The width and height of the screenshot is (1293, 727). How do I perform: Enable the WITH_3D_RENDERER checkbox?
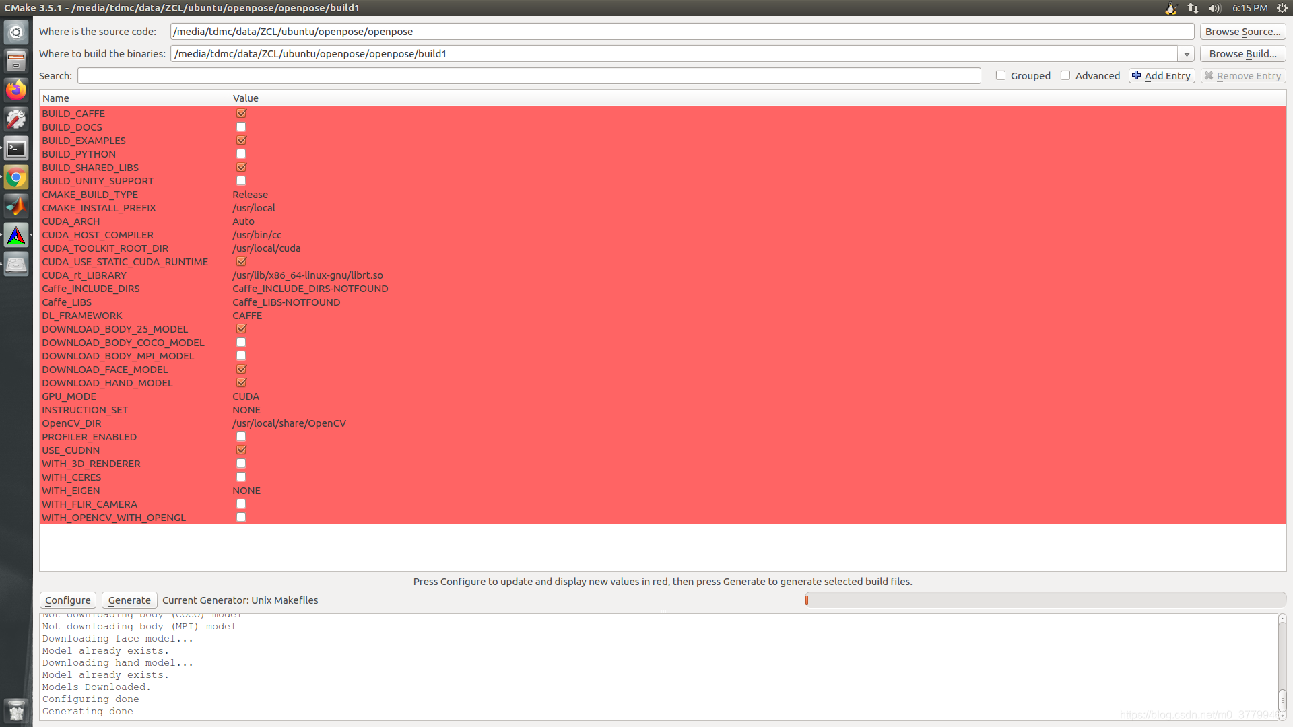coord(241,464)
